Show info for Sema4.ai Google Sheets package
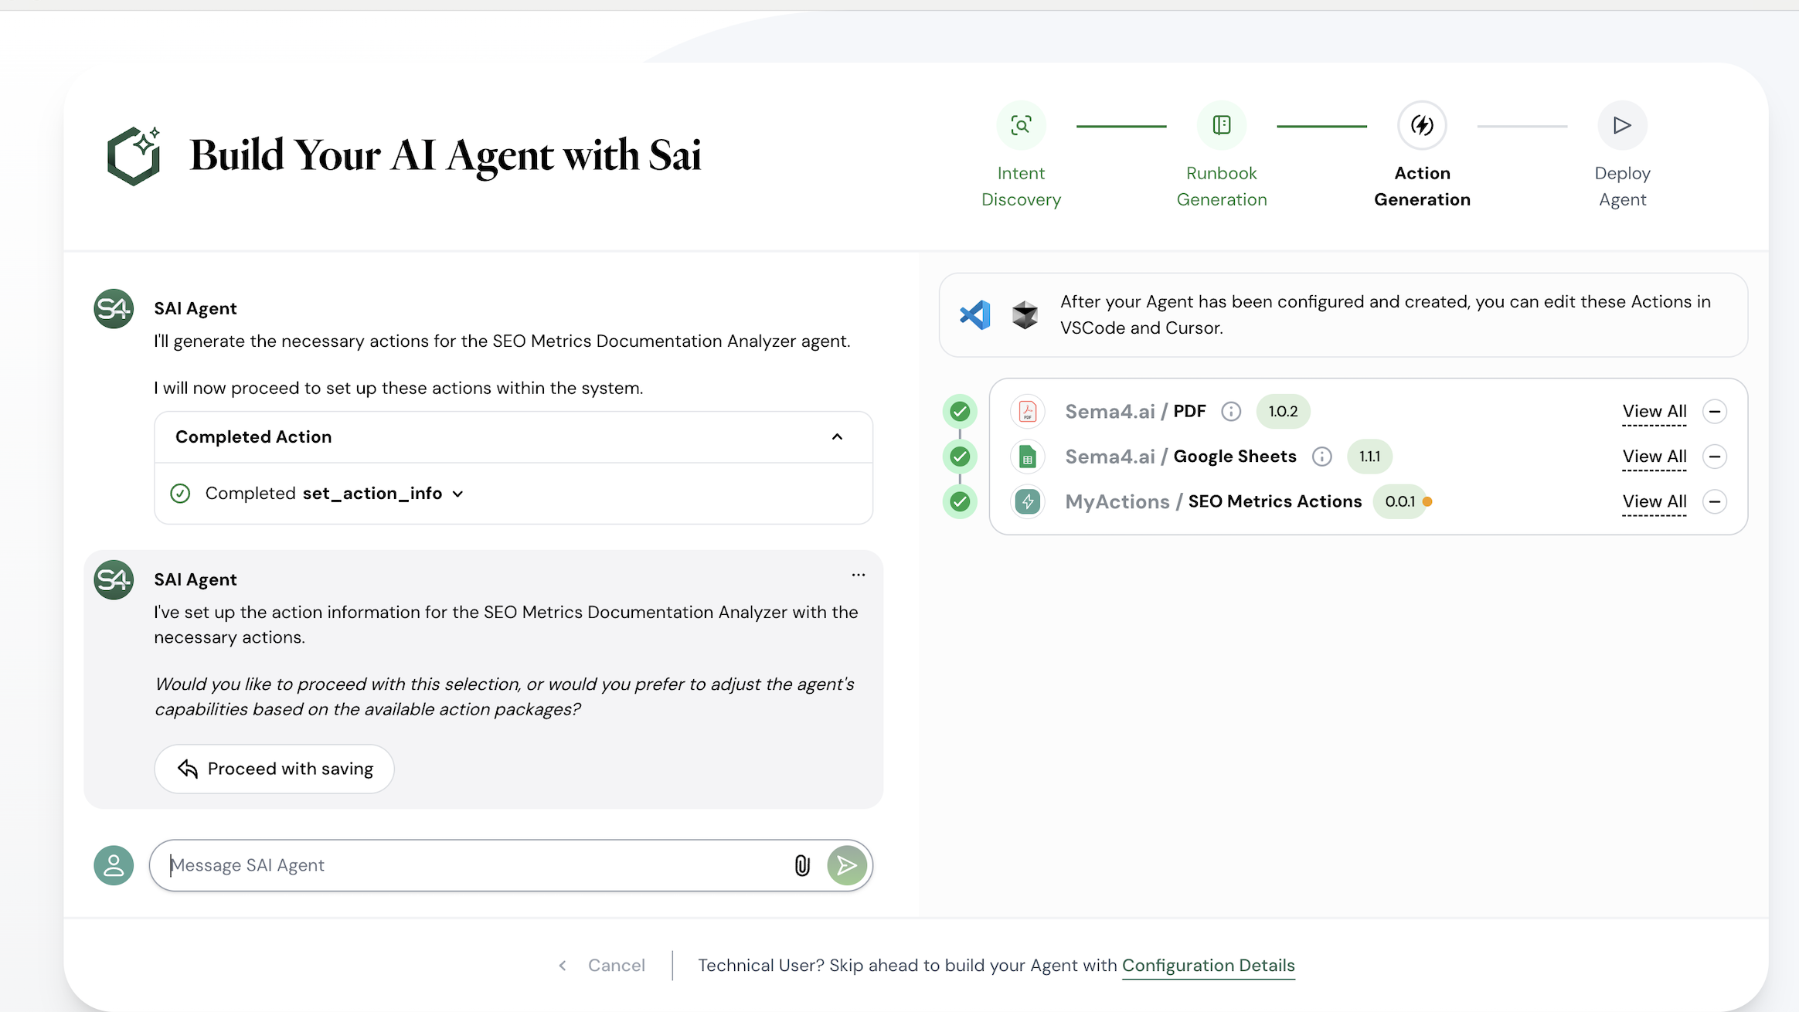1799x1012 pixels. 1322,457
